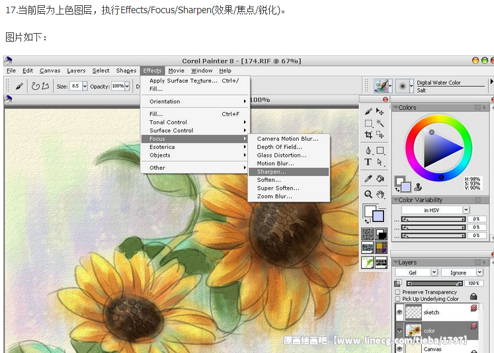
Task: Toggle Canvas layer visibility eye
Action: pyautogui.click(x=399, y=349)
